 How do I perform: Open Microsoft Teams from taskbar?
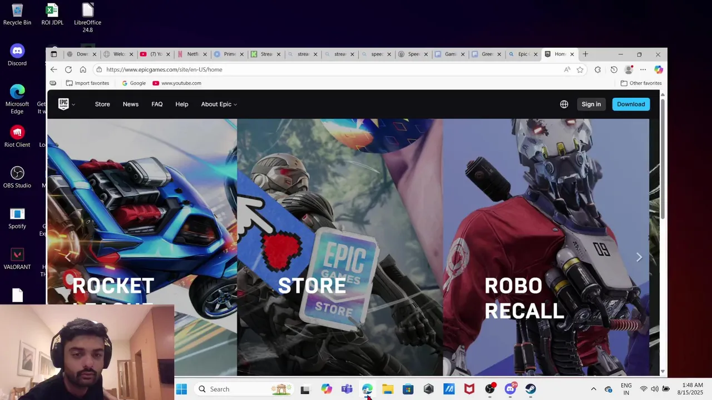(347, 389)
